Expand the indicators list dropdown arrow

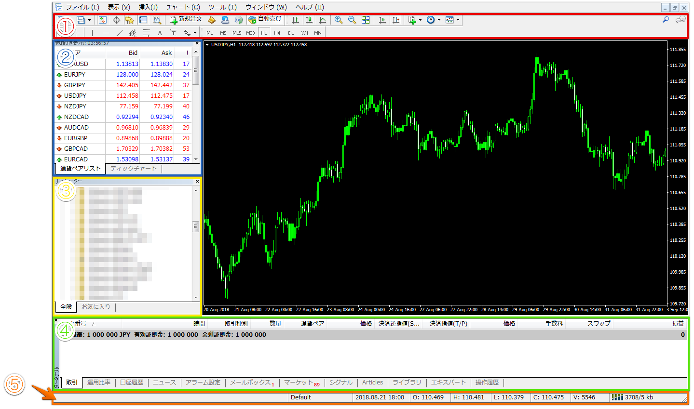[420, 20]
